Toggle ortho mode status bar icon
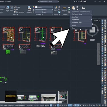The height and width of the screenshot is (107, 107). 58,105
